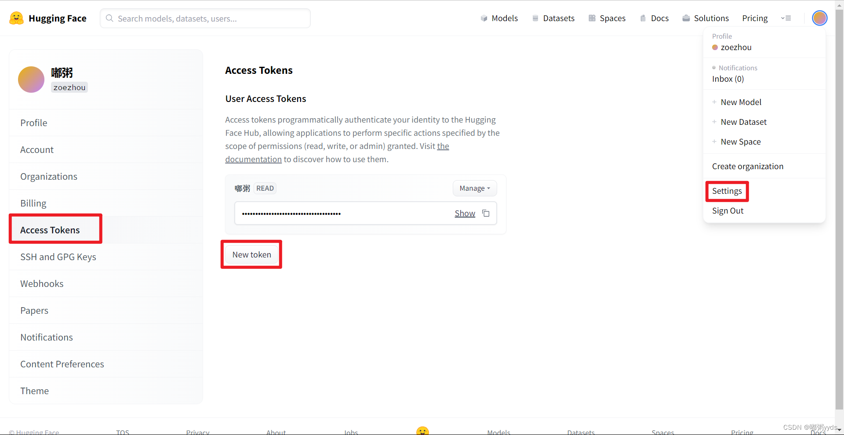Select Account in settings sidebar

106,149
